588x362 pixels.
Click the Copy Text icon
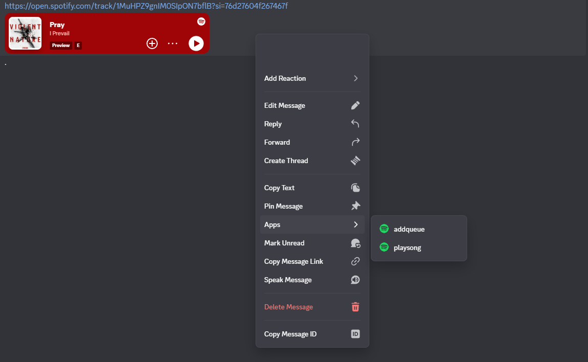tap(355, 188)
